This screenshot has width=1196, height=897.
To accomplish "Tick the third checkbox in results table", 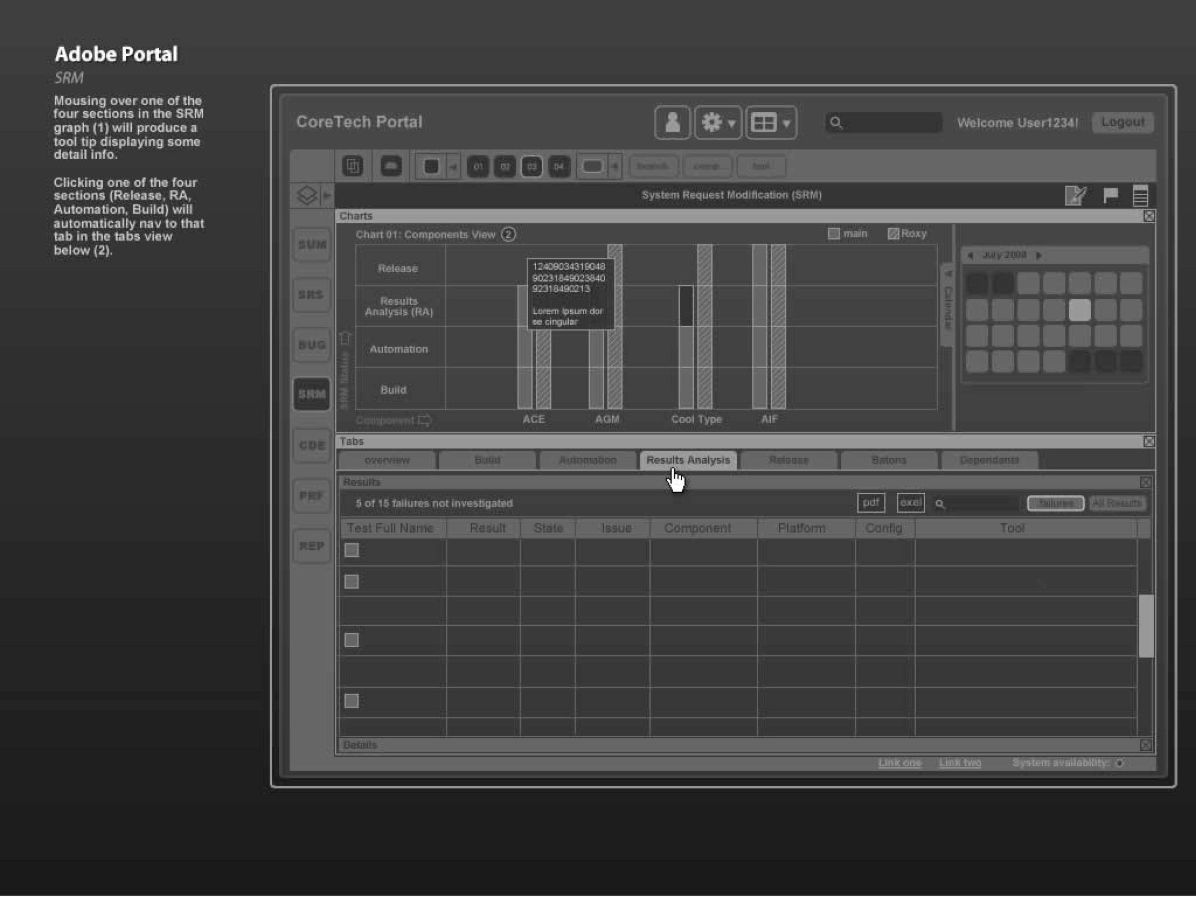I will (352, 640).
